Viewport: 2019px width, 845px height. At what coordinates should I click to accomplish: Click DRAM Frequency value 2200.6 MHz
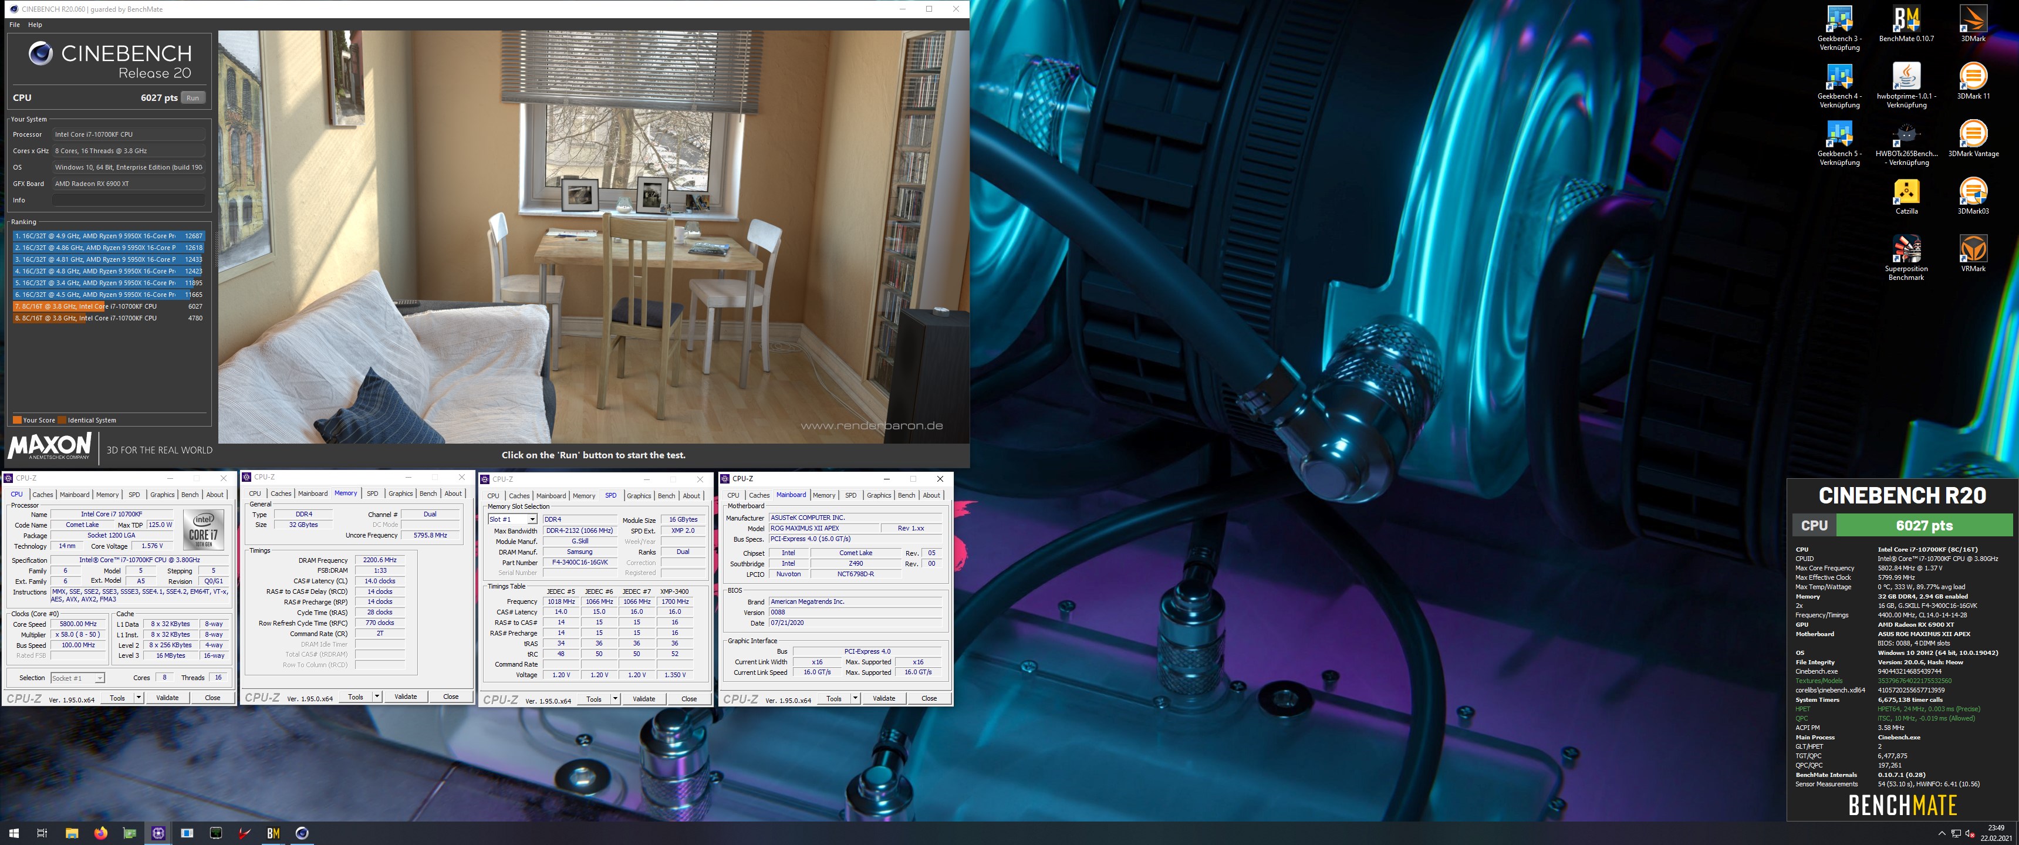coord(380,560)
